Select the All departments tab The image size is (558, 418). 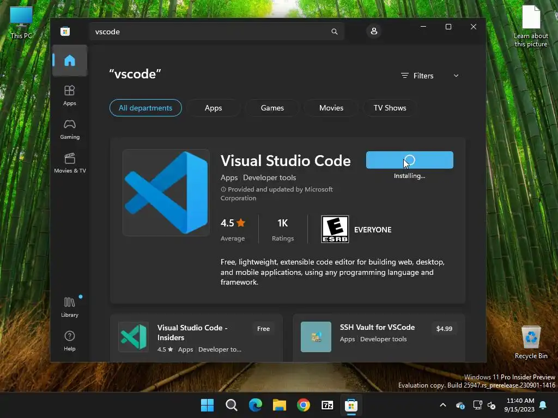pos(145,108)
